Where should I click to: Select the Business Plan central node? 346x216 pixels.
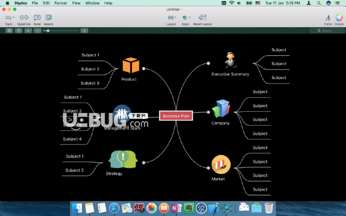tap(176, 116)
